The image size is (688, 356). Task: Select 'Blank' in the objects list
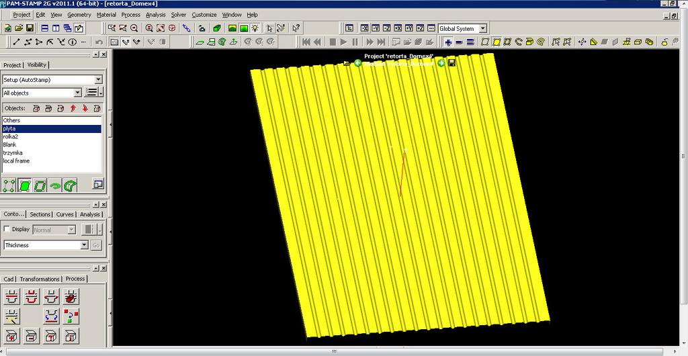click(52, 144)
